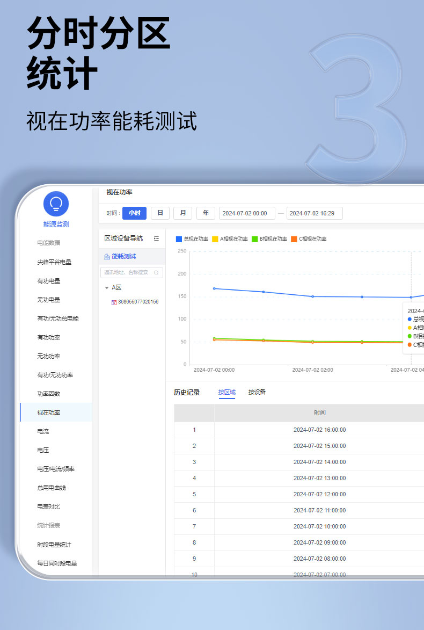This screenshot has width=424, height=630.
Task: Click row 2024-07-02 09:00:00
Action: point(299,542)
